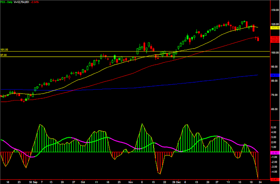Select the Dec marker on the date axis
Screen dimensions: 280x184
coord(178,182)
